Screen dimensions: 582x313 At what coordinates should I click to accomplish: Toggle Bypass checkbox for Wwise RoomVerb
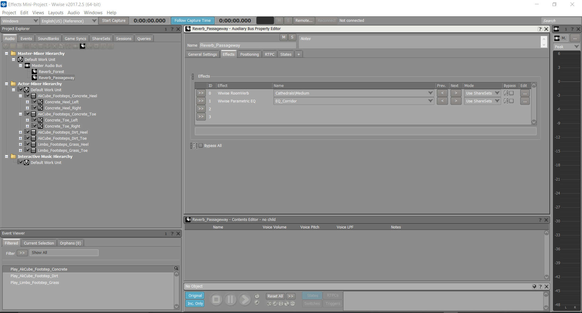(511, 93)
